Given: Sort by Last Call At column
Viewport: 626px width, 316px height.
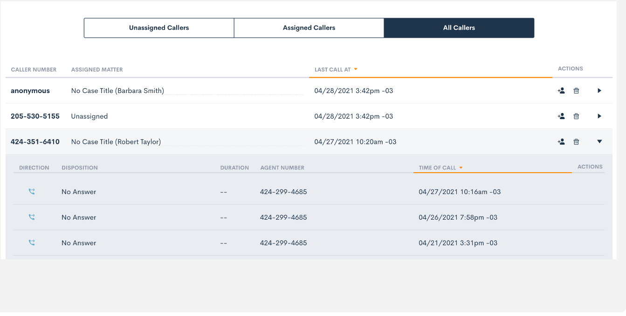Looking at the screenshot, I should click(333, 70).
